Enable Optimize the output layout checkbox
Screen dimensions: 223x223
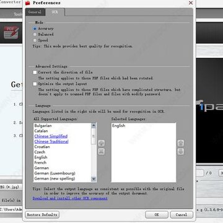click(x=35, y=84)
